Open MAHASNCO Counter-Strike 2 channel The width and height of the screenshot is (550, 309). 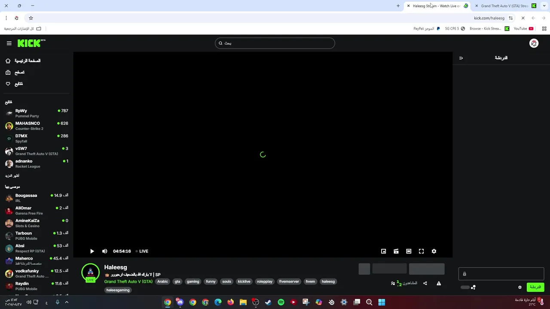37,126
